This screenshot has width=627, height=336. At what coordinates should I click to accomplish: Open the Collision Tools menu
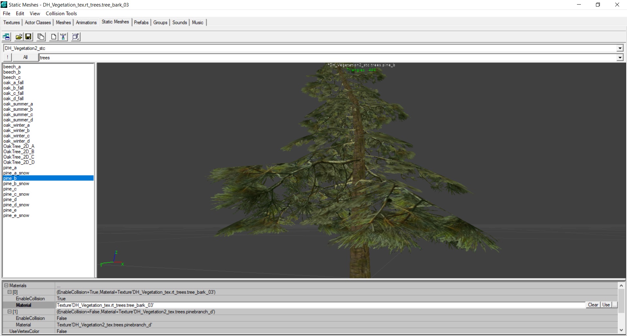click(61, 13)
